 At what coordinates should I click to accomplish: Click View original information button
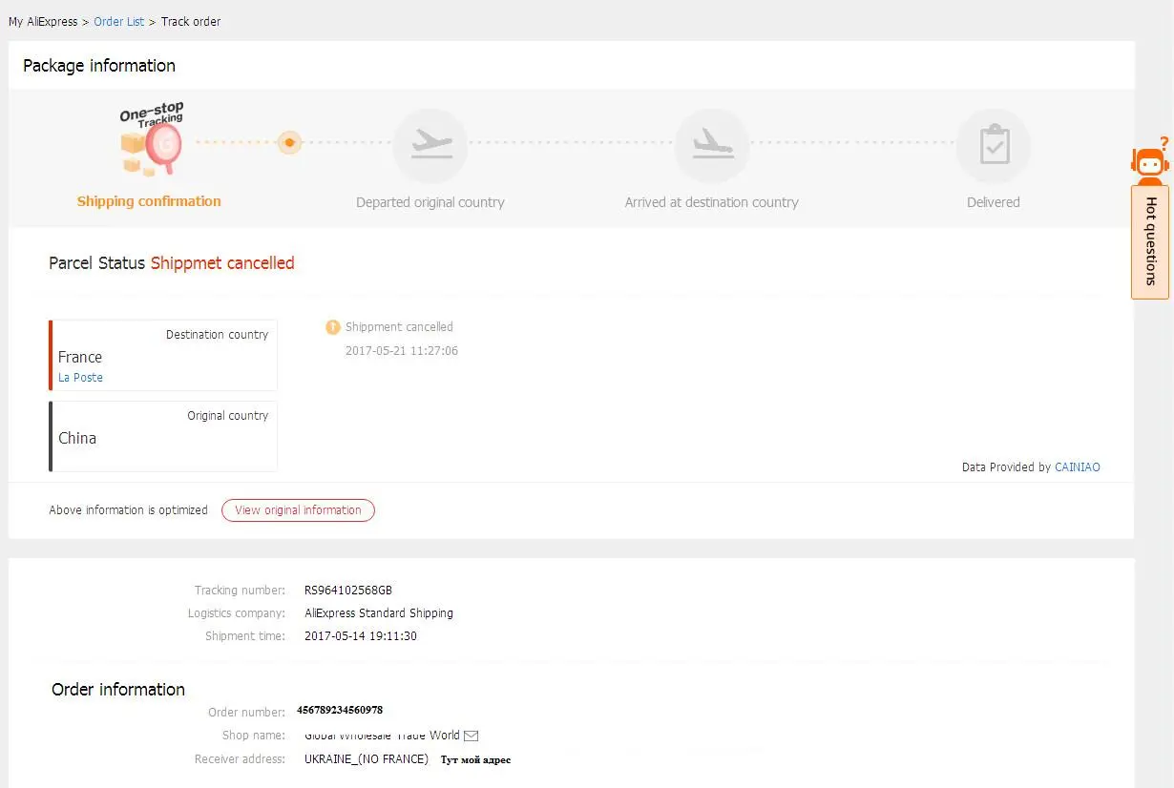tap(299, 510)
